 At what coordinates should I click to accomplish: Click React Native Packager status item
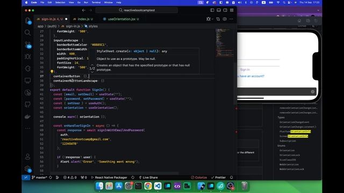pyautogui.click(x=109, y=177)
